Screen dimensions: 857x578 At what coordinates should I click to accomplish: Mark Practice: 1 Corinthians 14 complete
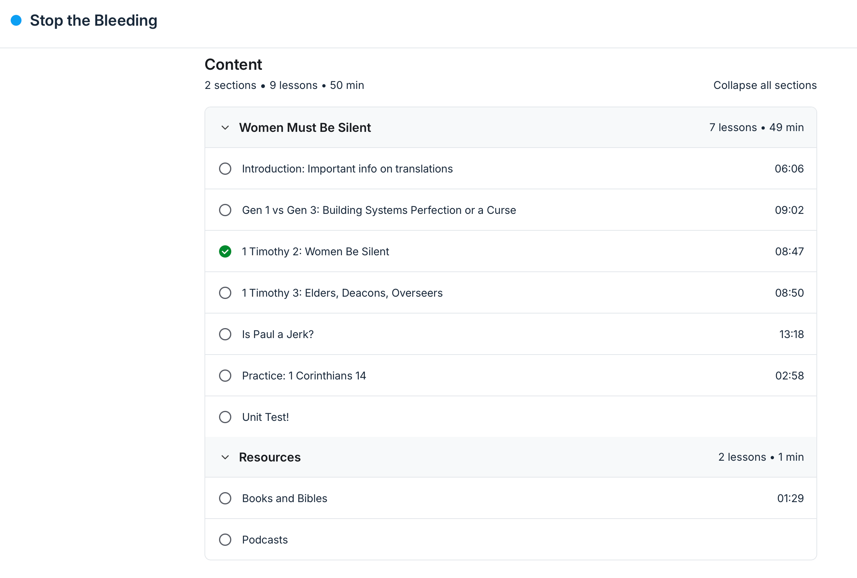pyautogui.click(x=225, y=376)
